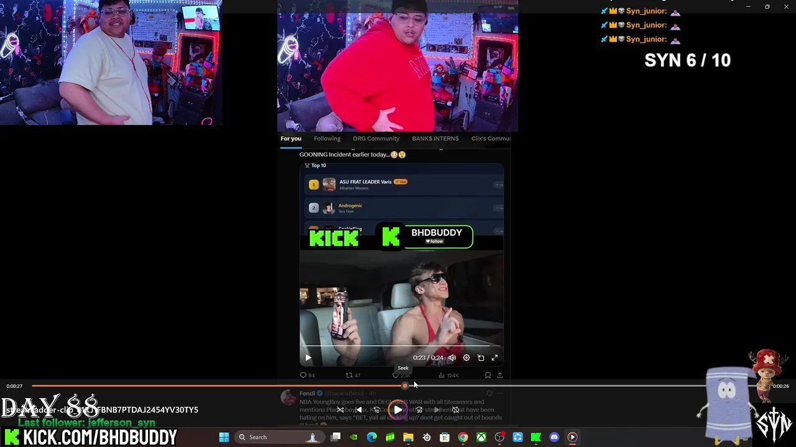View analytics showing 124K views
Screen dimensions: 796x447
(448, 375)
